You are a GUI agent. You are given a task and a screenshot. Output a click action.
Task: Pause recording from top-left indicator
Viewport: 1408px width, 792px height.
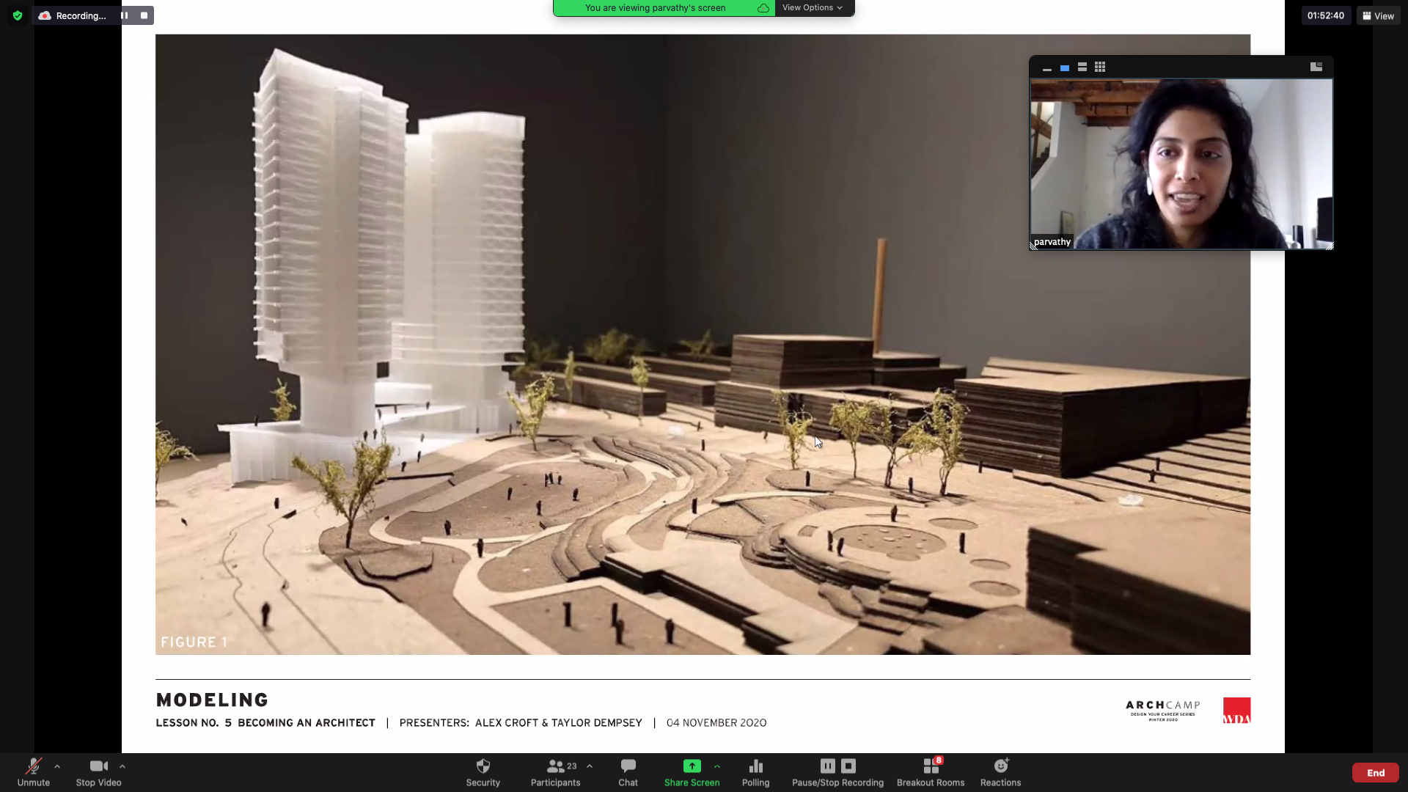[125, 15]
